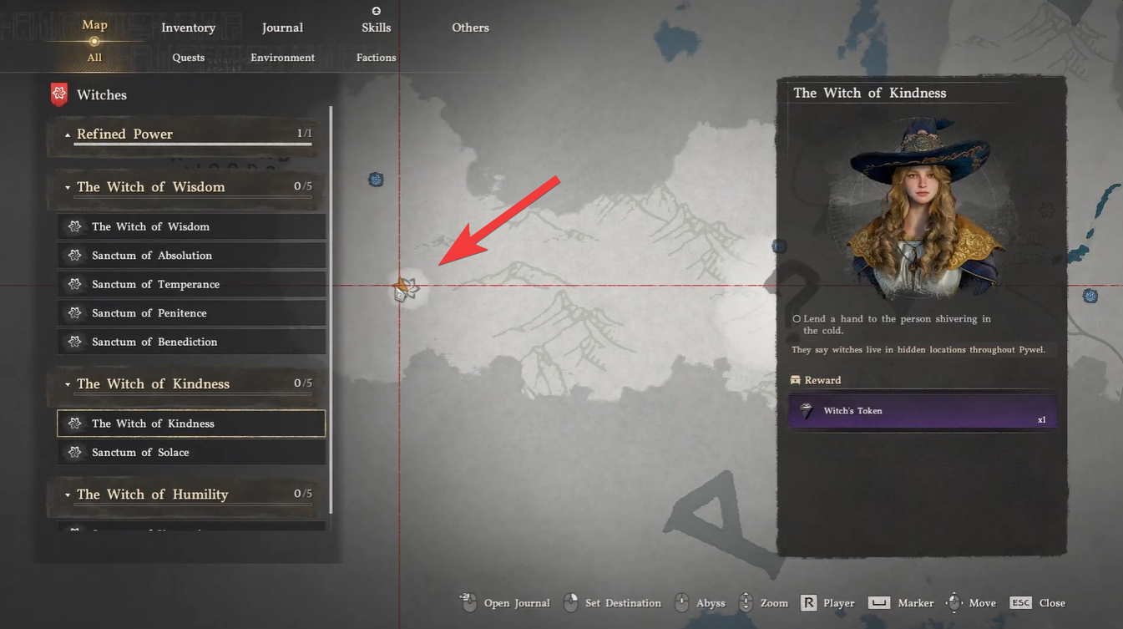Click the quest list scrollbar
1123x629 pixels.
point(331,309)
